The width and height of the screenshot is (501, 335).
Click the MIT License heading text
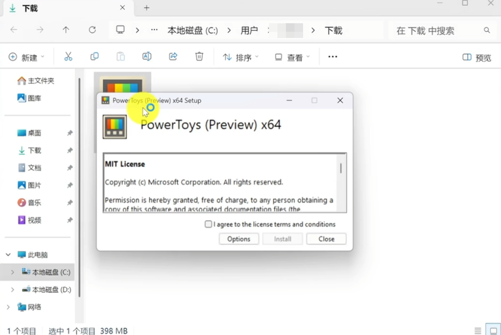125,164
